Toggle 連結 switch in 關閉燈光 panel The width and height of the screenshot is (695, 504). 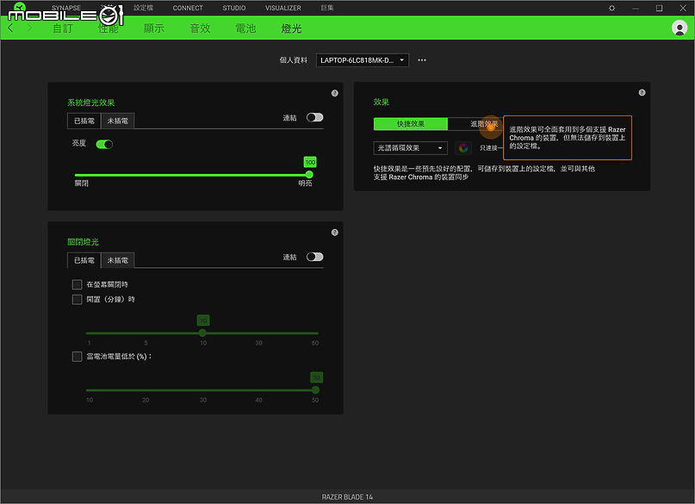tap(314, 257)
